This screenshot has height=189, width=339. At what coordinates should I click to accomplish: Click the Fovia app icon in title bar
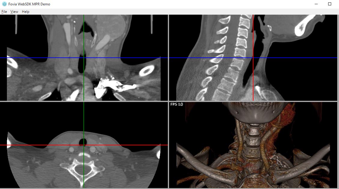pos(4,4)
